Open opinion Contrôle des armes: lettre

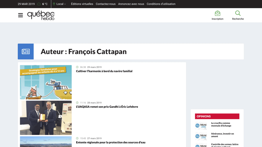[x=225, y=145]
